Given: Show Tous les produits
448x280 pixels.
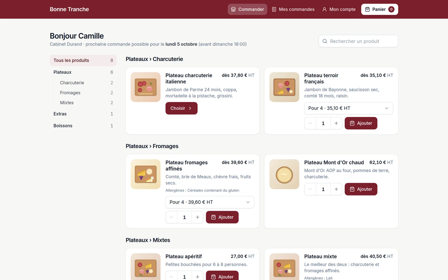Looking at the screenshot, I should [83, 60].
